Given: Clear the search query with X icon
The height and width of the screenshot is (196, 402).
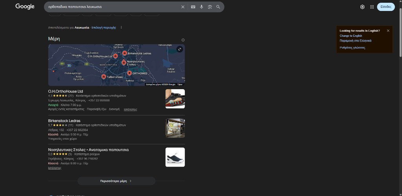Looking at the screenshot, I should [x=183, y=7].
